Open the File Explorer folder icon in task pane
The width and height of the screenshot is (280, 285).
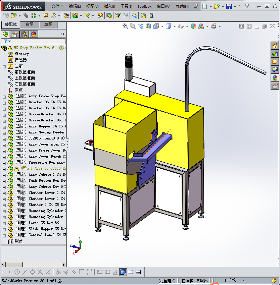(x=275, y=62)
